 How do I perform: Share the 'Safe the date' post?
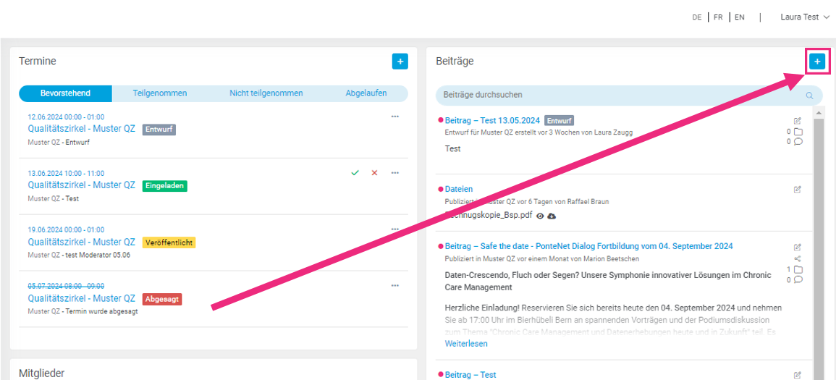[x=798, y=258]
